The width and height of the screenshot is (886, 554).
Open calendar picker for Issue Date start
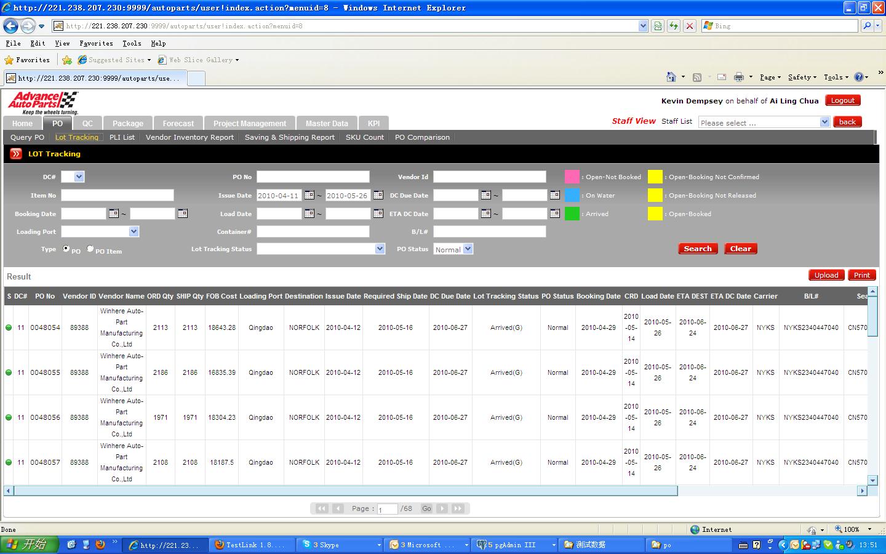pyautogui.click(x=309, y=195)
